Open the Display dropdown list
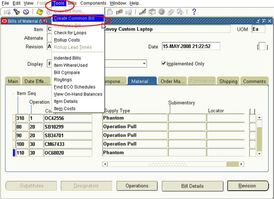The width and height of the screenshot is (274, 199). coord(145,63)
